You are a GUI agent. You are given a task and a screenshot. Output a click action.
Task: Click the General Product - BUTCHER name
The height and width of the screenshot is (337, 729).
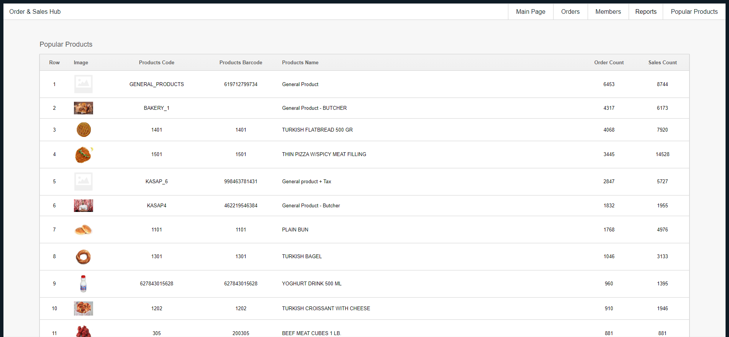pyautogui.click(x=315, y=108)
